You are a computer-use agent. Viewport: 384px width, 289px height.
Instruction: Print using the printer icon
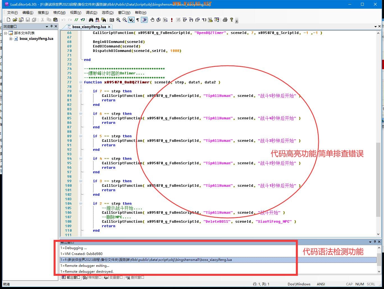point(225,20)
